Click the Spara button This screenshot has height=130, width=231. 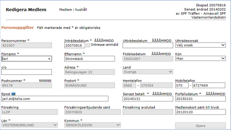point(200,126)
